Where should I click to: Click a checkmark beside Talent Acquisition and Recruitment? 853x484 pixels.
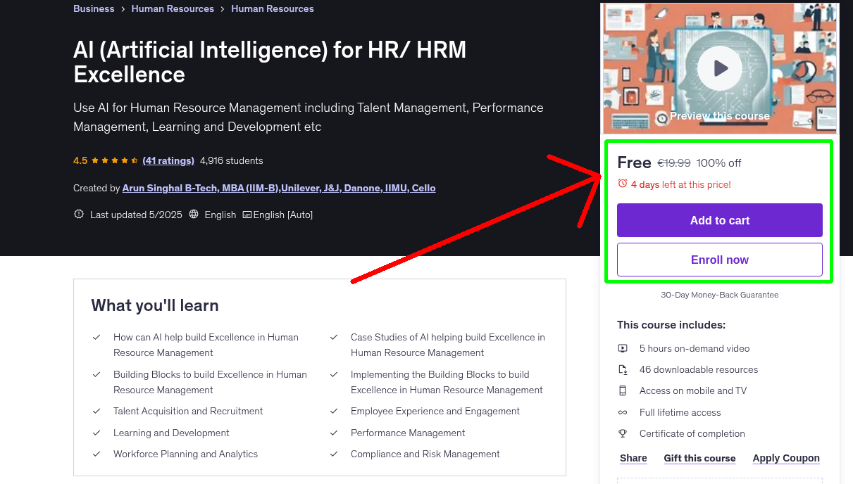click(x=96, y=411)
